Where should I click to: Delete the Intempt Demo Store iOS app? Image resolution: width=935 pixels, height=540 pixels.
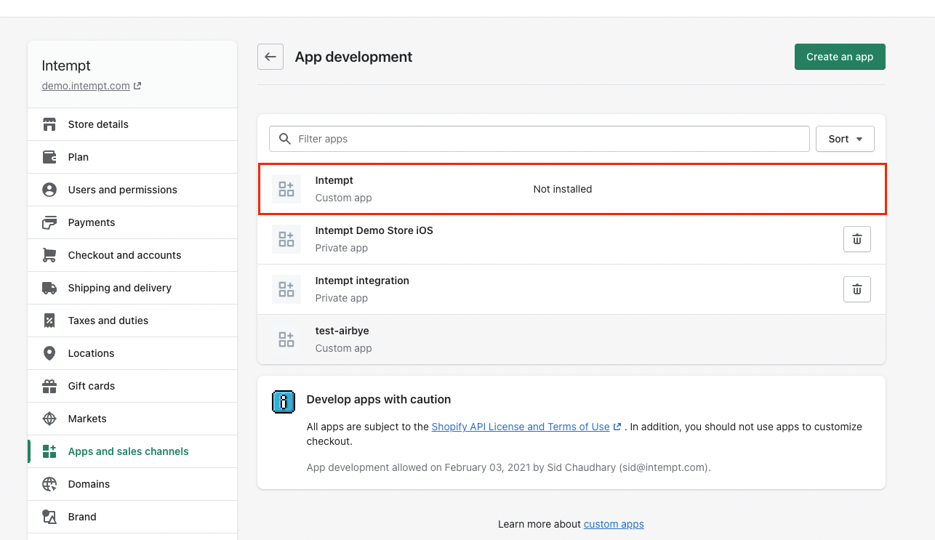856,239
